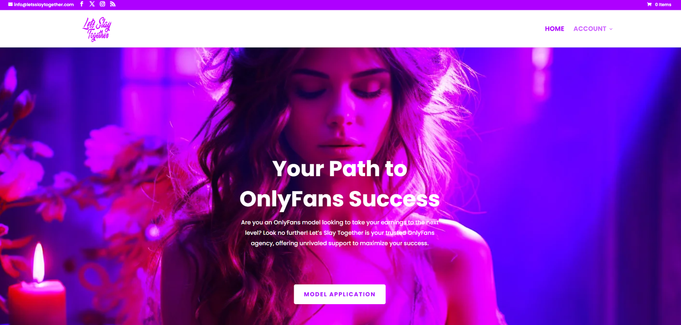Click the envelope email icon
Screen dimensions: 681x325
click(10, 4)
